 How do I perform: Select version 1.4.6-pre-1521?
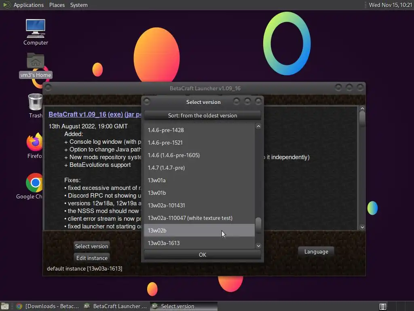tap(199, 143)
